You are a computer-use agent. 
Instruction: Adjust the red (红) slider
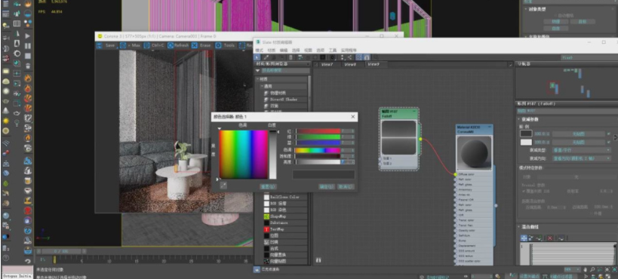pyautogui.click(x=318, y=131)
